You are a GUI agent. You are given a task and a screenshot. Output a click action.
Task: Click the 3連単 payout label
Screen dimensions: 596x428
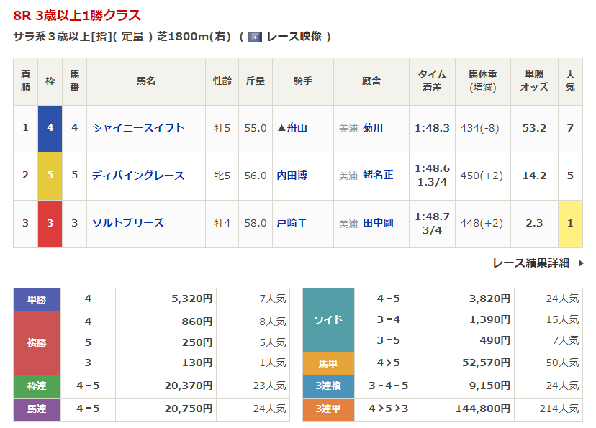pyautogui.click(x=328, y=409)
